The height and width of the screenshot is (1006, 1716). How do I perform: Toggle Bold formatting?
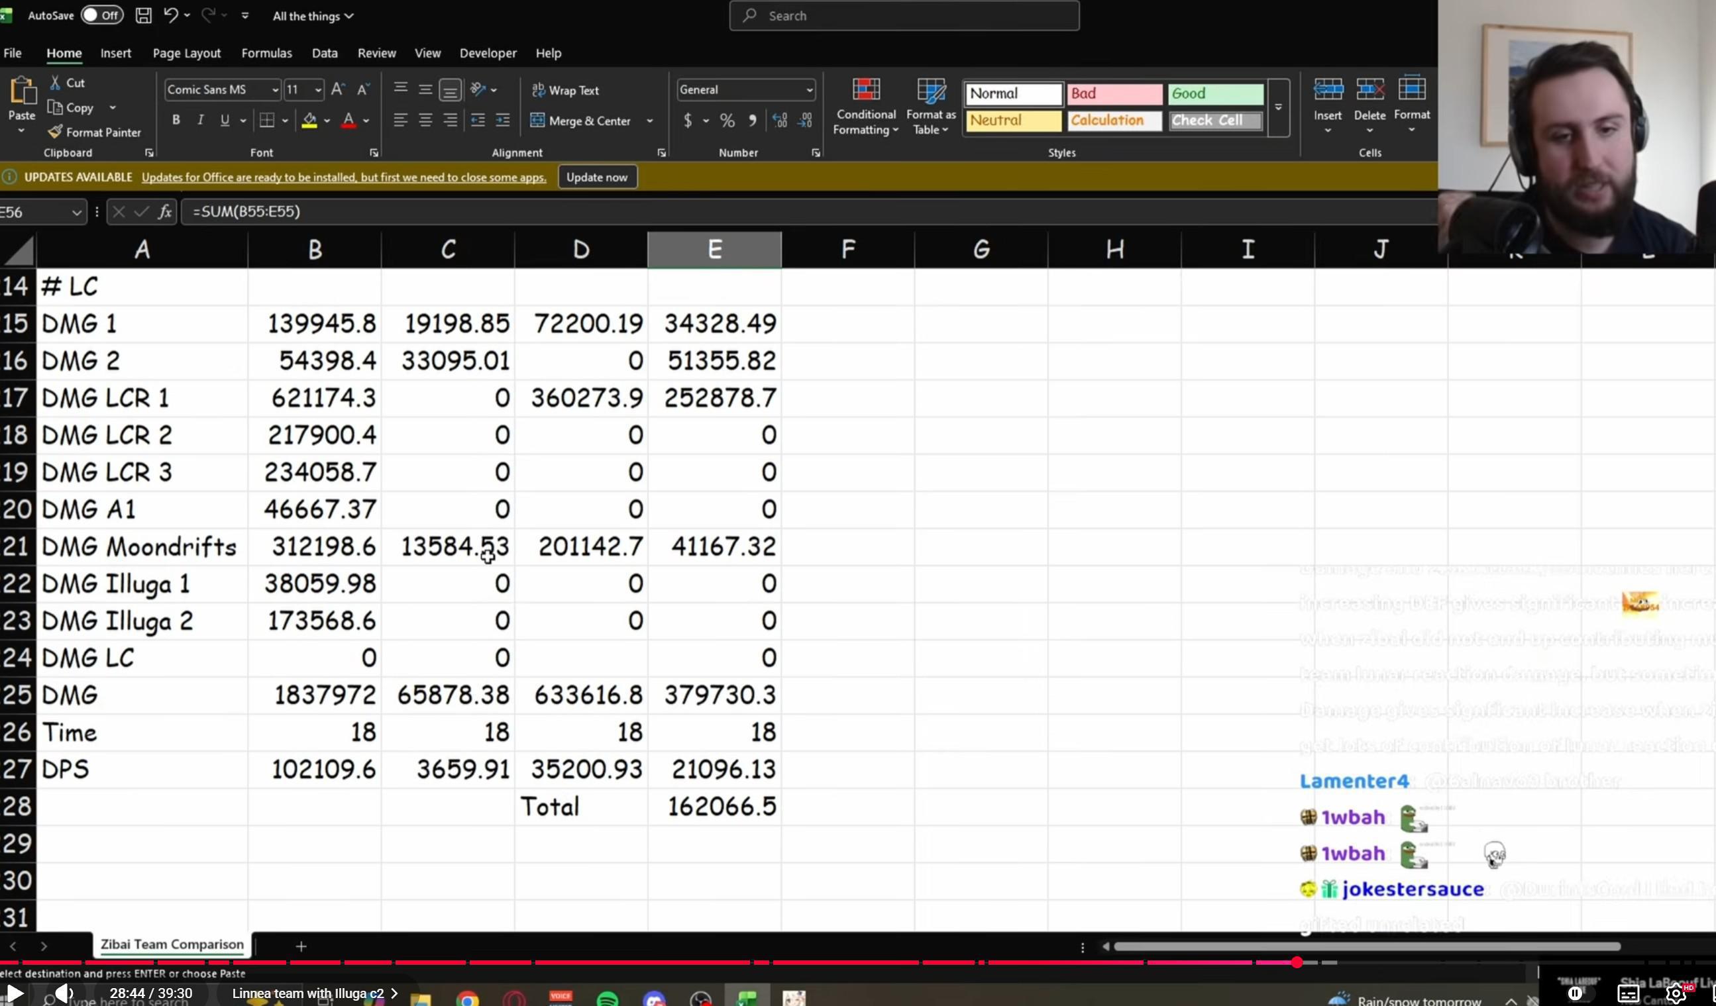point(176,121)
